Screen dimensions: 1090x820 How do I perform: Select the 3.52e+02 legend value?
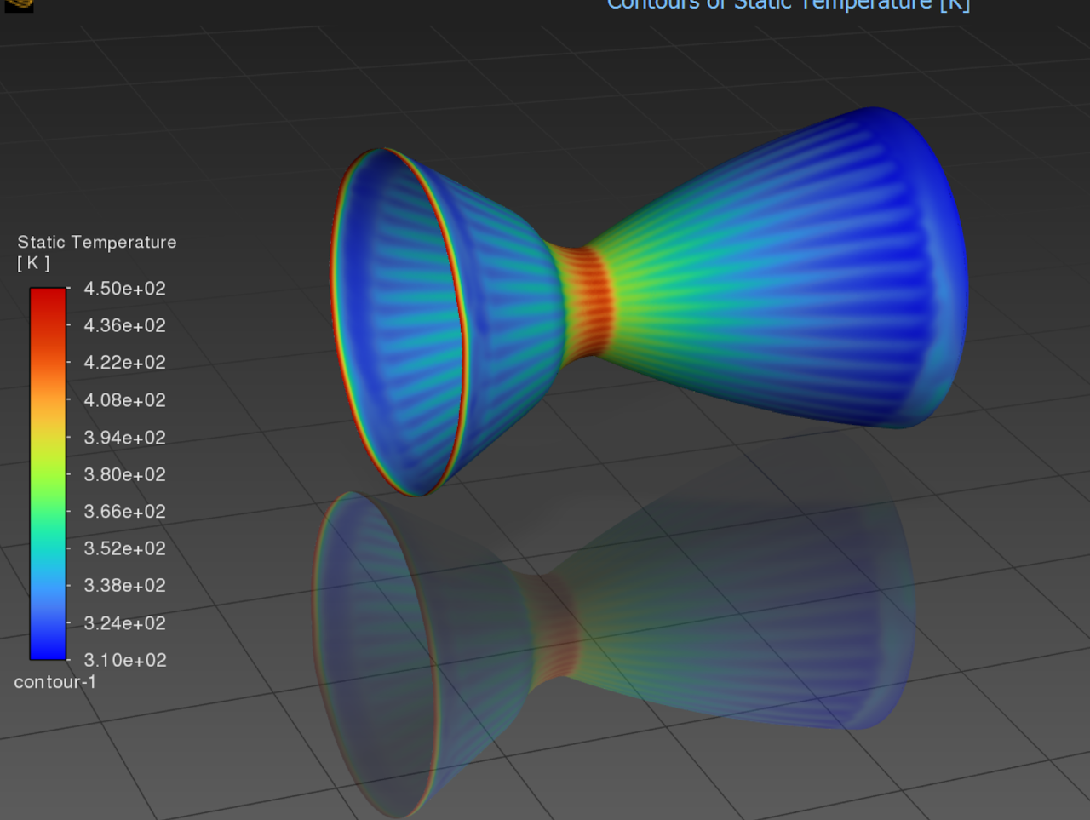(x=124, y=548)
